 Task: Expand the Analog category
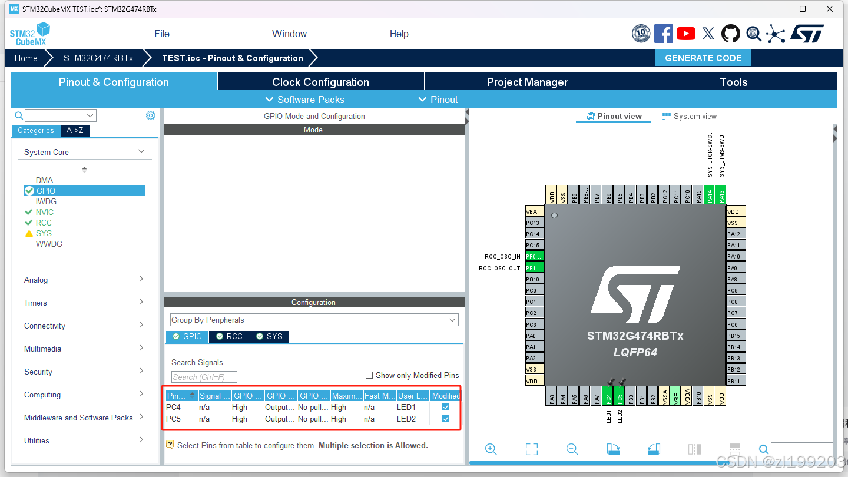[84, 280]
